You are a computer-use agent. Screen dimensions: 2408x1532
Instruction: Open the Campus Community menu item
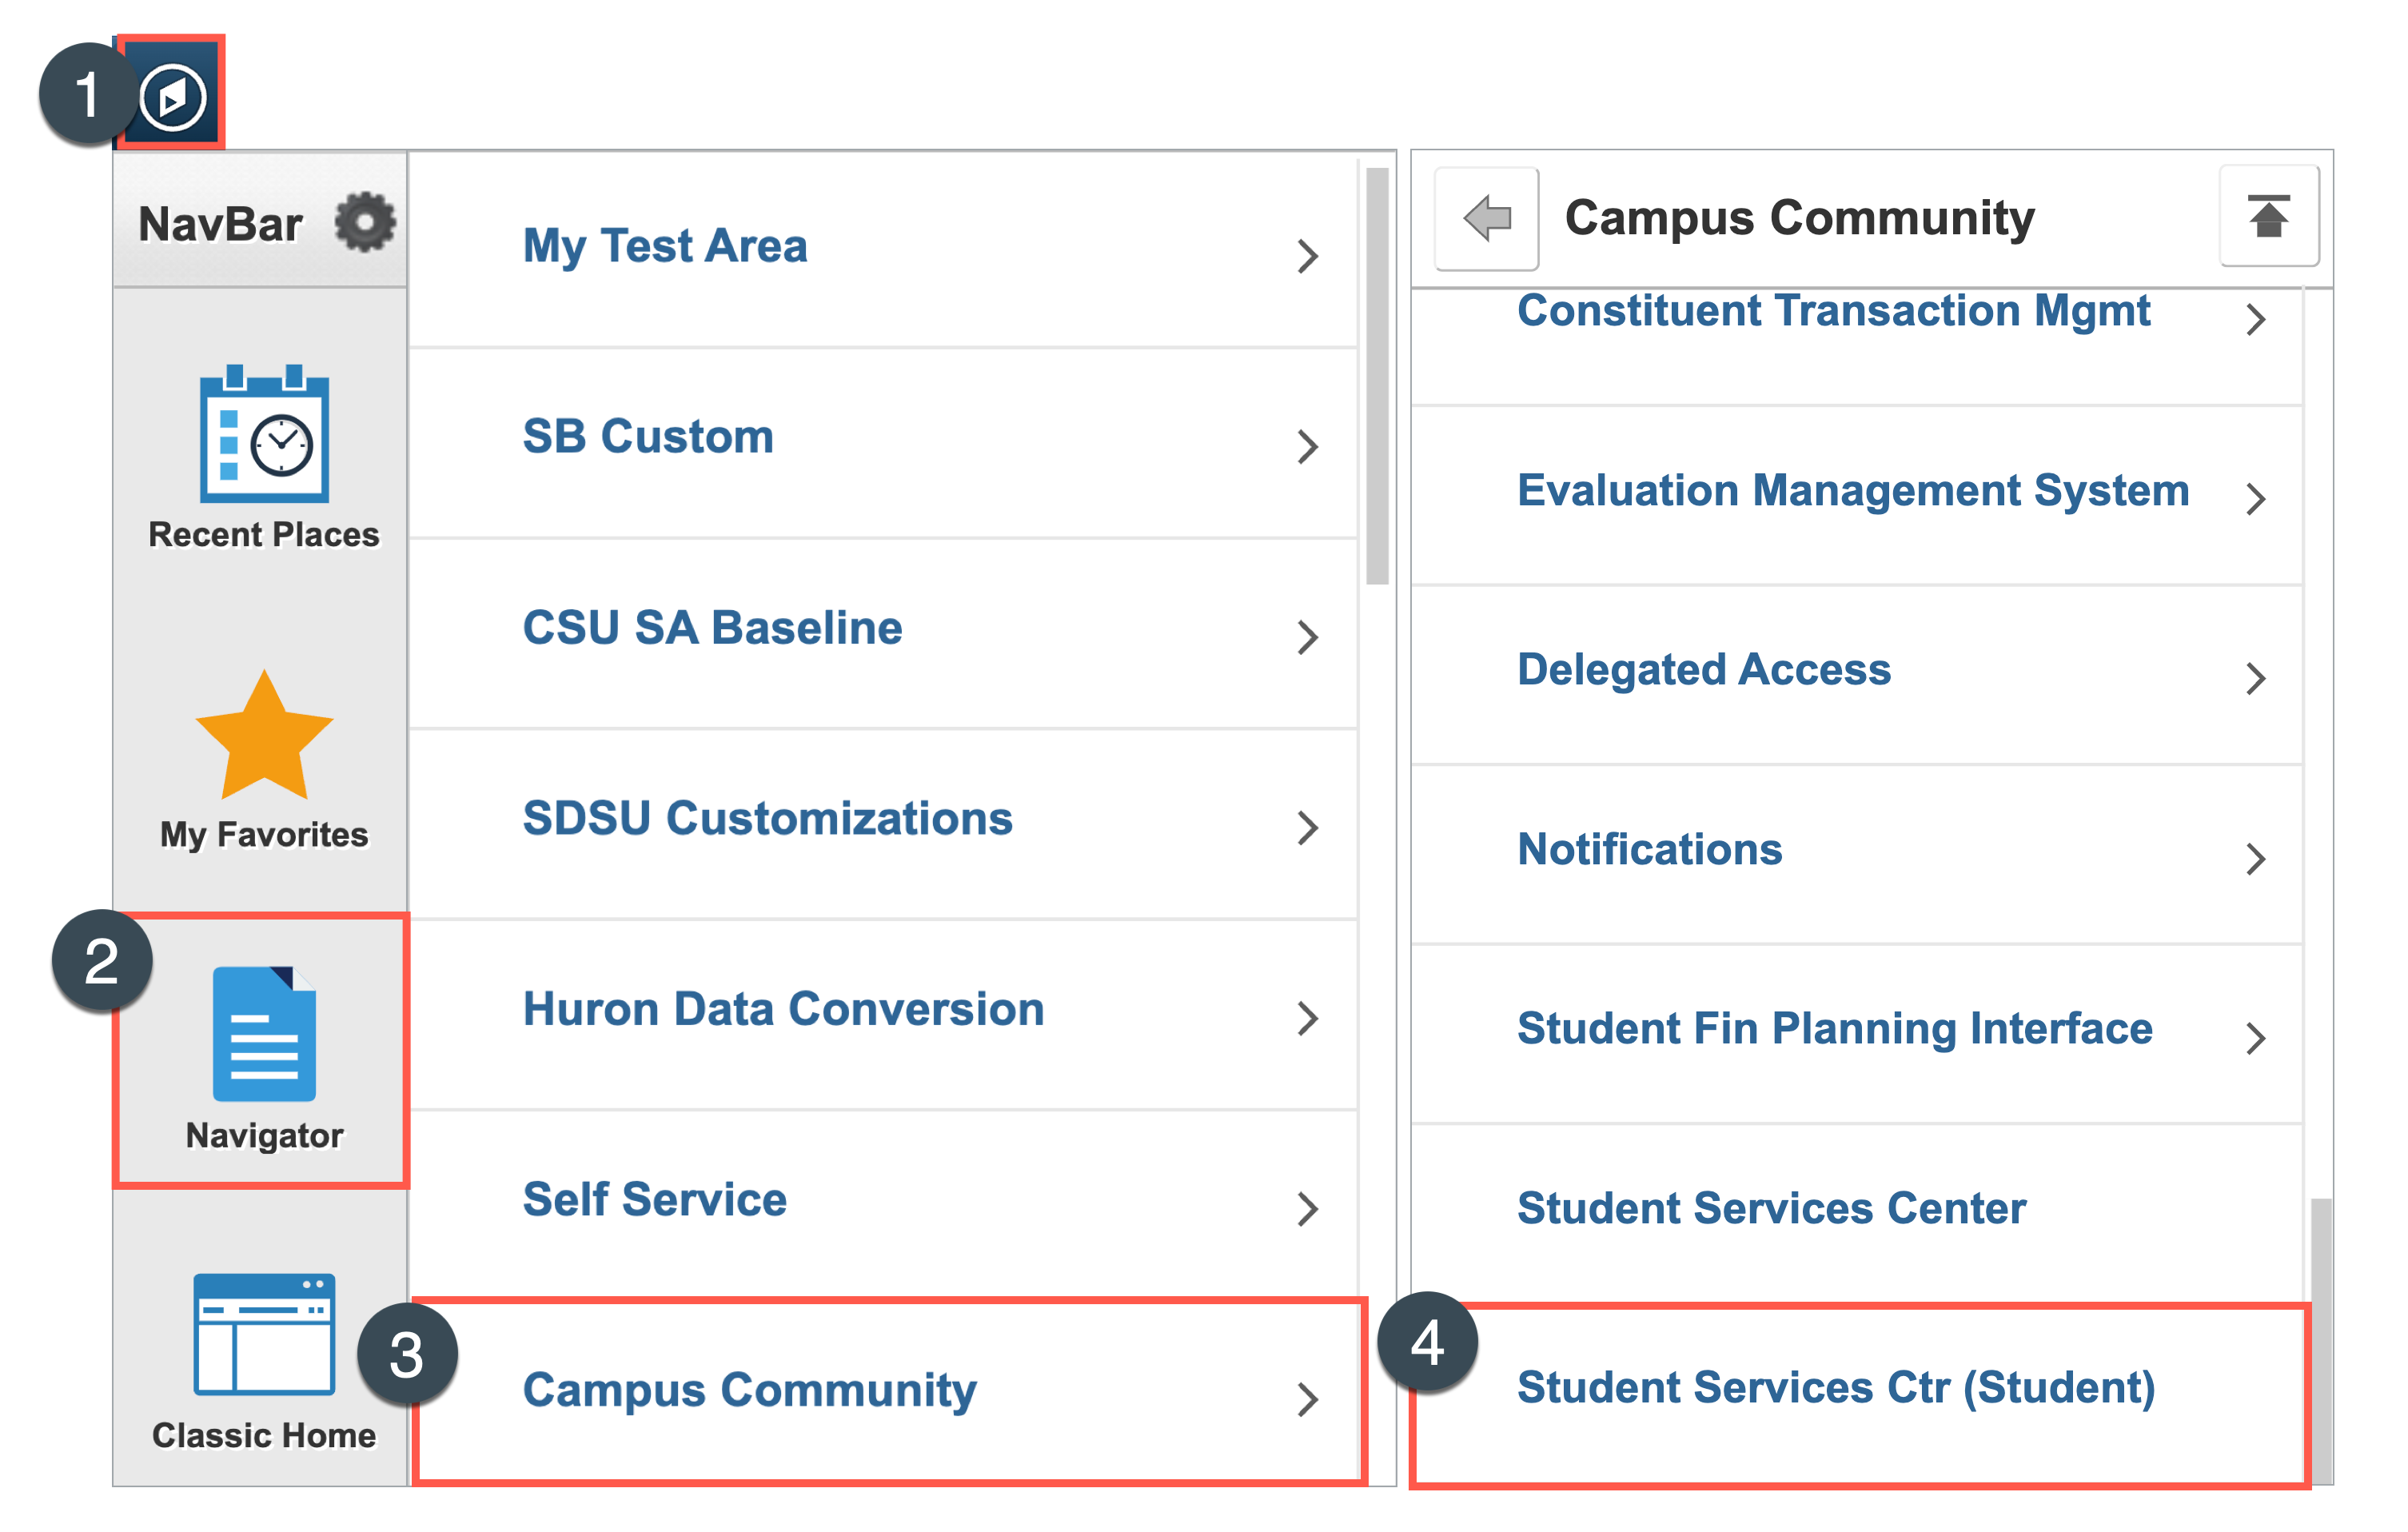(749, 1390)
